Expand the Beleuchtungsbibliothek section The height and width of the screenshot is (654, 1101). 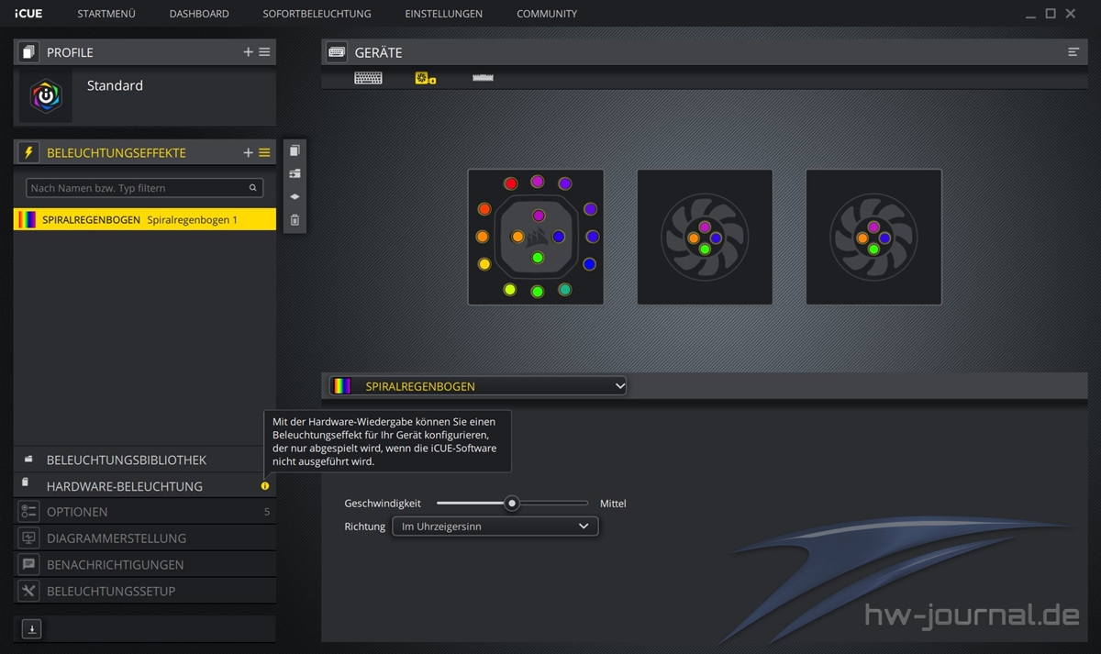[x=127, y=460]
